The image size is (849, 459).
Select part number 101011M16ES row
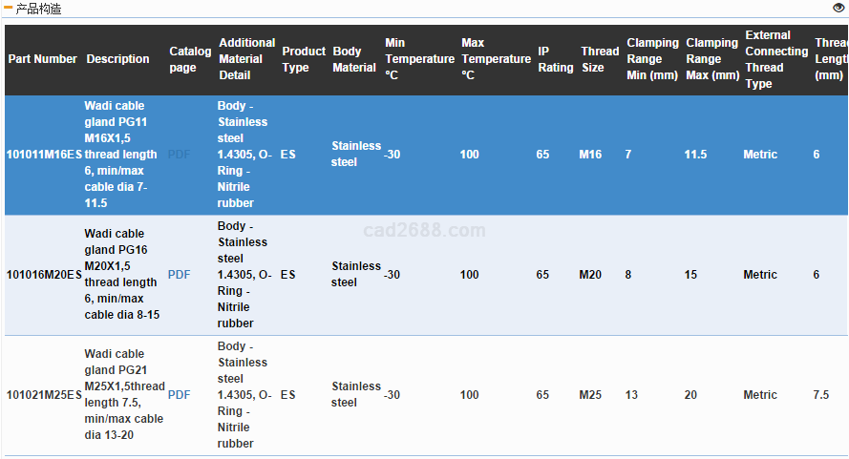[44, 155]
